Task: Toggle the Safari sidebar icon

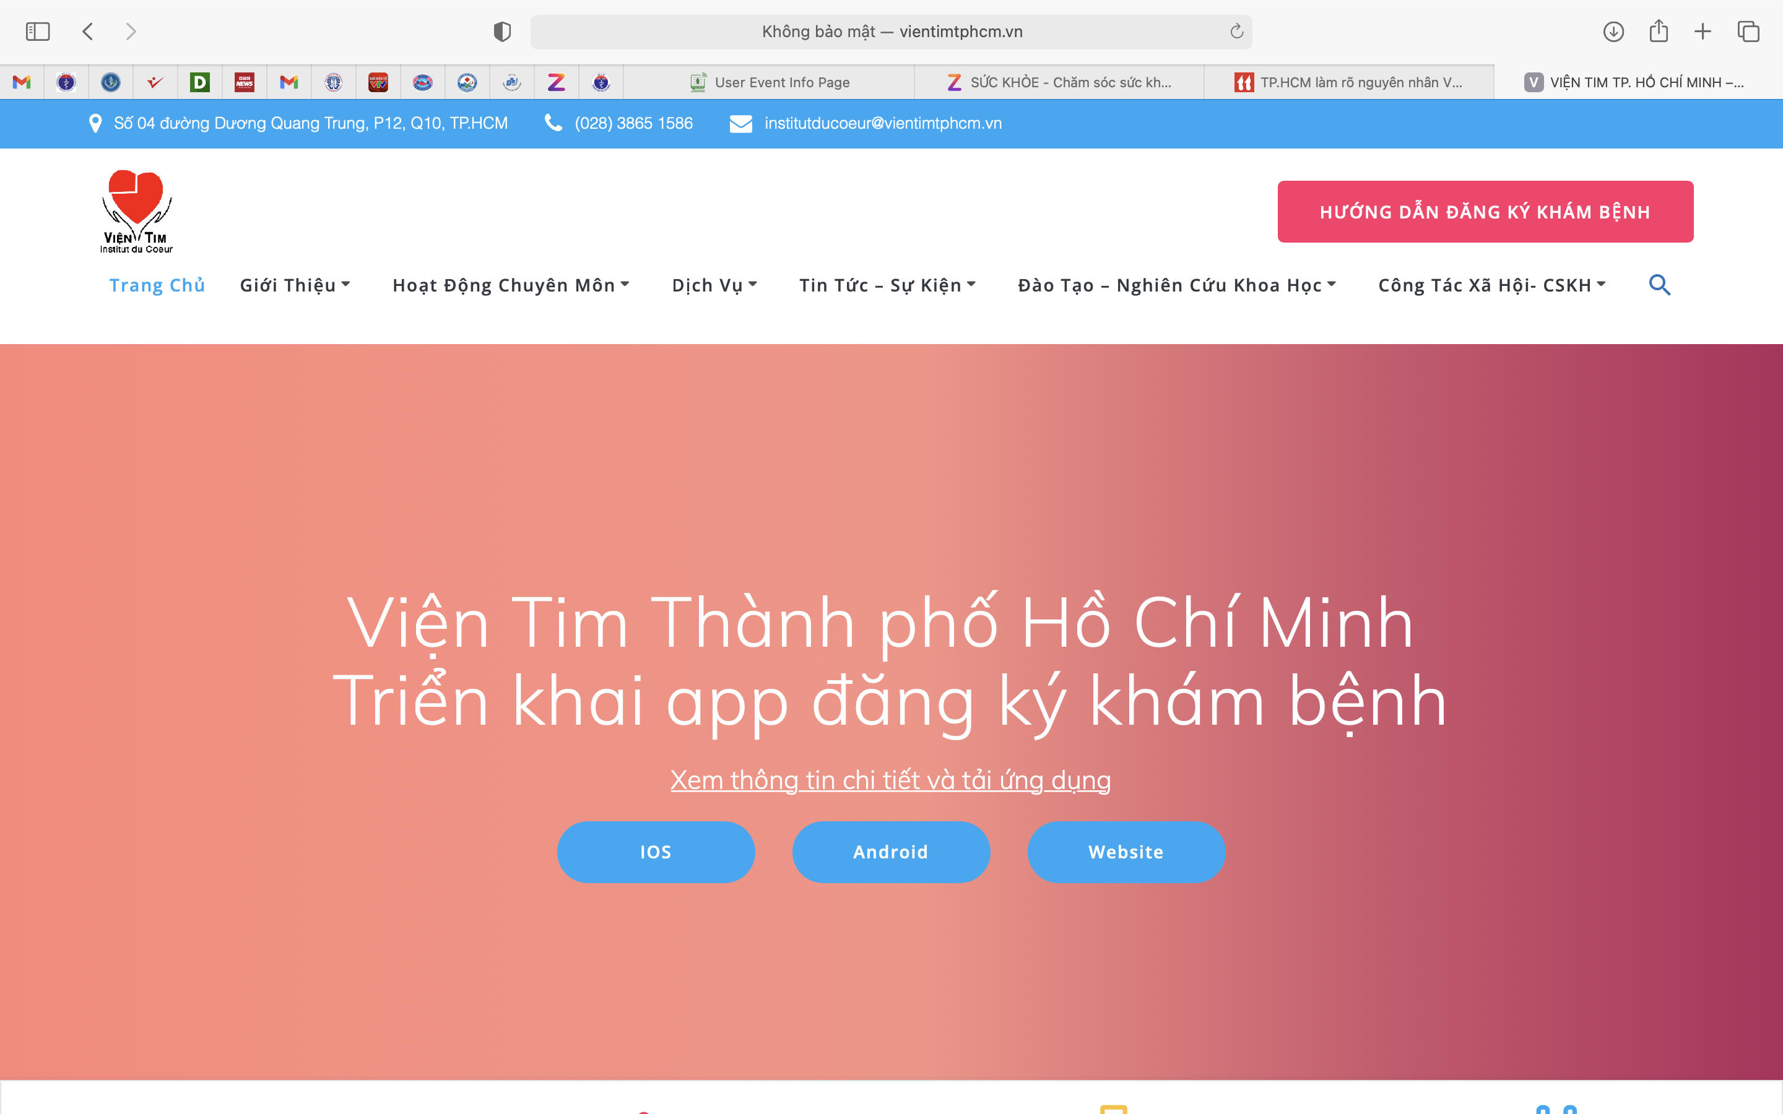Action: pyautogui.click(x=38, y=32)
